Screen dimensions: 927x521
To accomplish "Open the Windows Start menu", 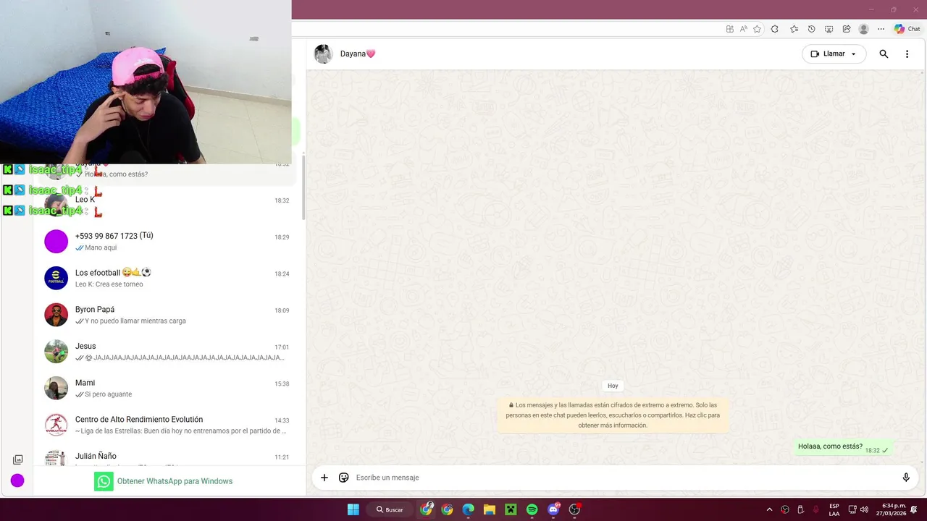I will click(353, 509).
